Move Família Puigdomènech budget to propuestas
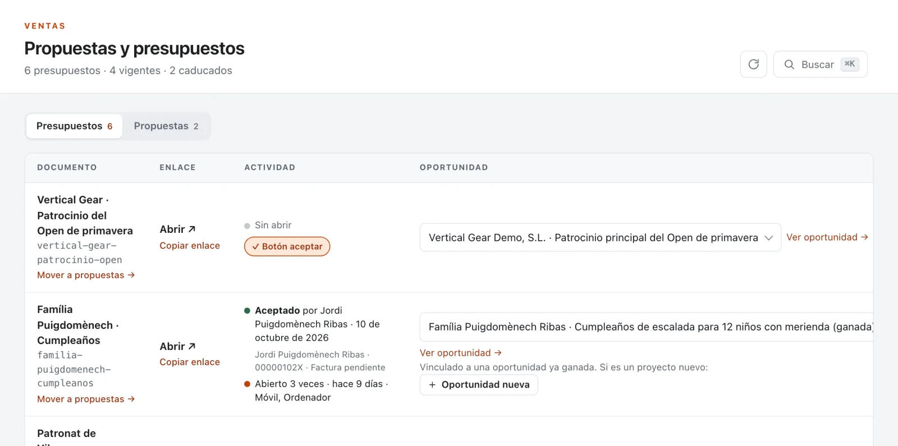Image resolution: width=898 pixels, height=446 pixels. (x=86, y=399)
